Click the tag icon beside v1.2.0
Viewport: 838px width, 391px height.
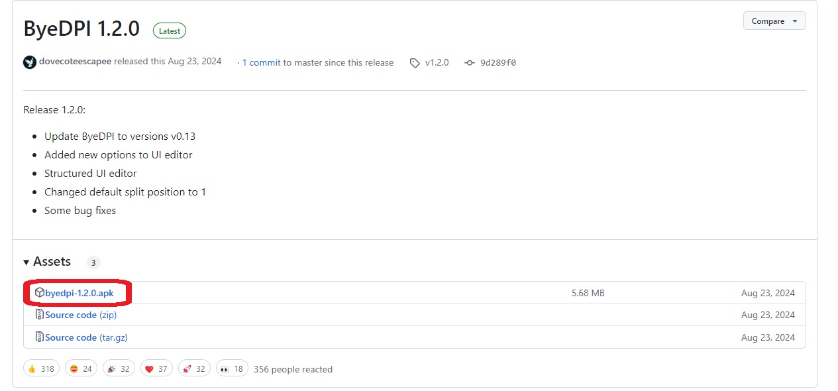pos(415,63)
